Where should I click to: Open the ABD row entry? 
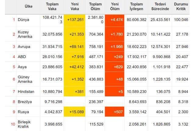pos(22,57)
